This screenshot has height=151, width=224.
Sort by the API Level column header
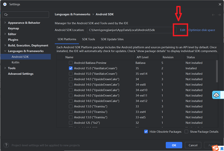[x=148, y=57]
